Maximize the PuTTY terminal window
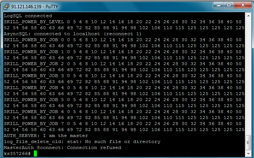 228,5
